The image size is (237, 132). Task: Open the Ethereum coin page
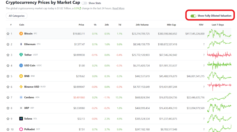30,44
